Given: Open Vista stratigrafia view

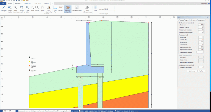Looking at the screenshot, I should [49, 8].
